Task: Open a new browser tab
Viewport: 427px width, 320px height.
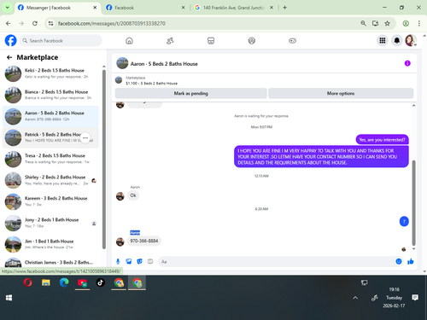Action: click(x=284, y=8)
